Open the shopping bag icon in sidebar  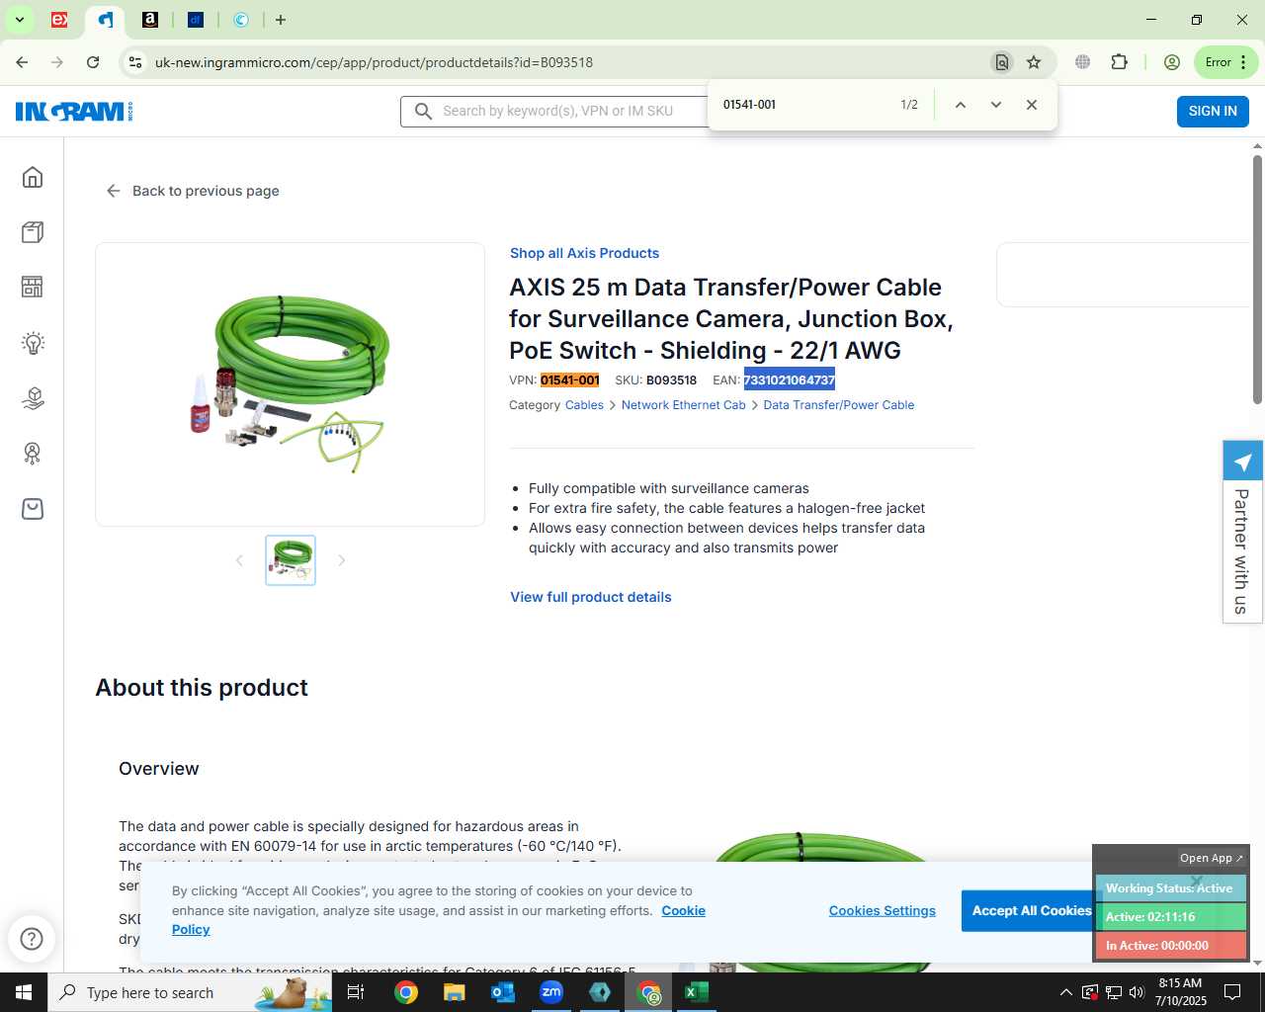click(x=33, y=509)
